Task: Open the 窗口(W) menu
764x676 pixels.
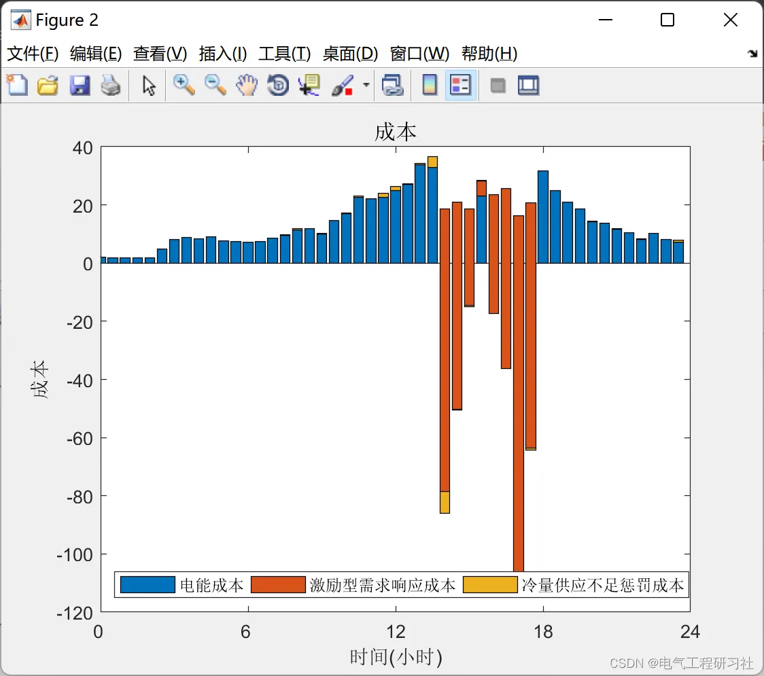Action: coord(419,54)
